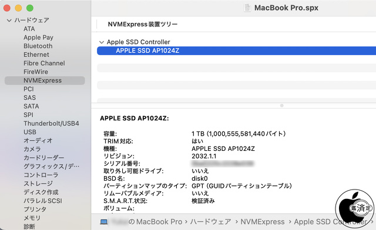Select 診断 in the sidebar
Screen dimensions: 376x230
[29, 226]
